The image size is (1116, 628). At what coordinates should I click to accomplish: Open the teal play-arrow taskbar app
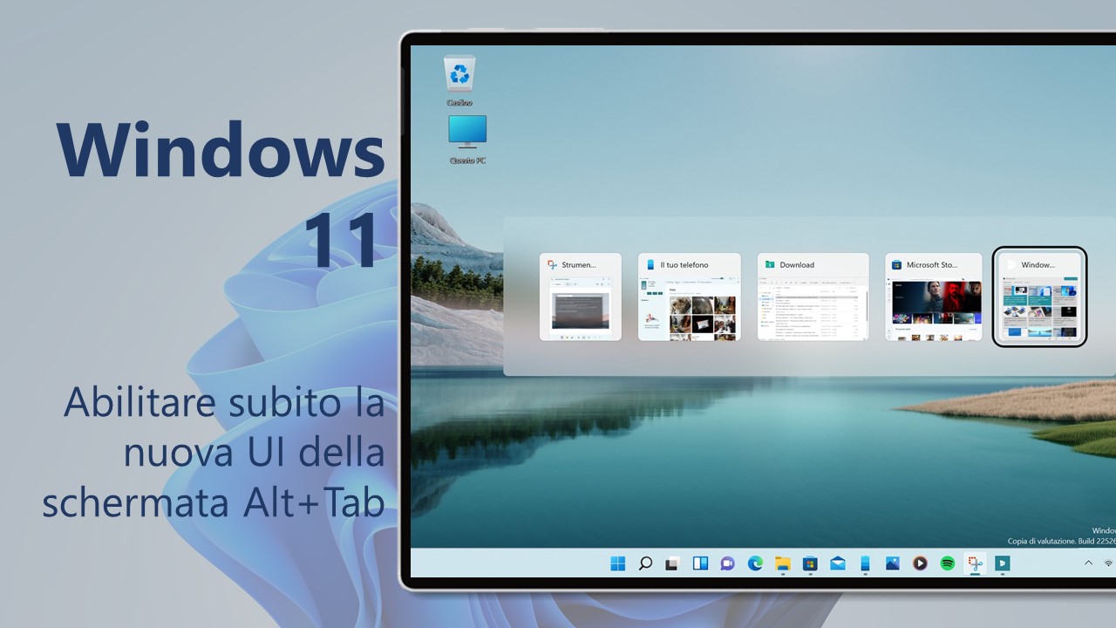(x=1002, y=563)
